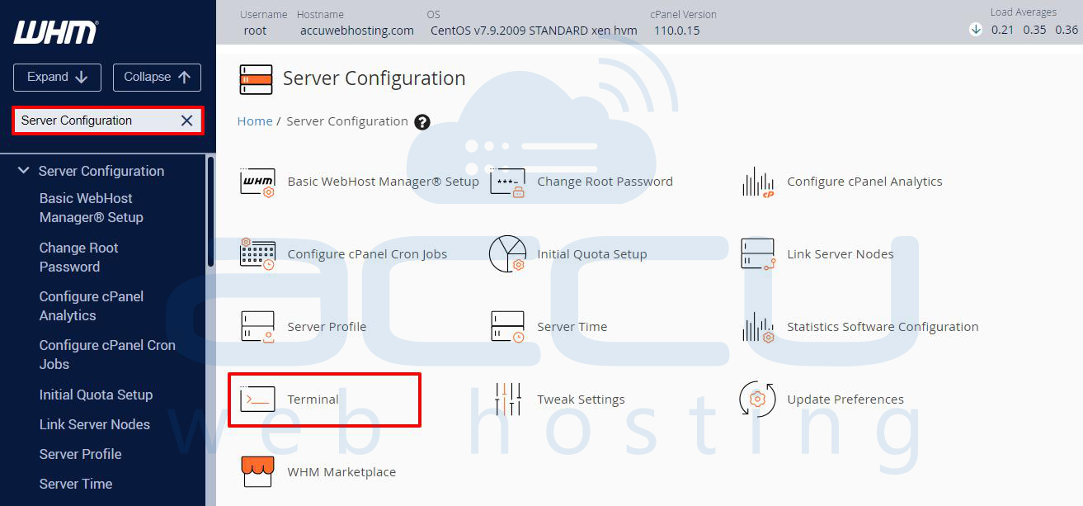Go to Home via the breadcrumb link
This screenshot has width=1083, height=506.
(x=255, y=121)
